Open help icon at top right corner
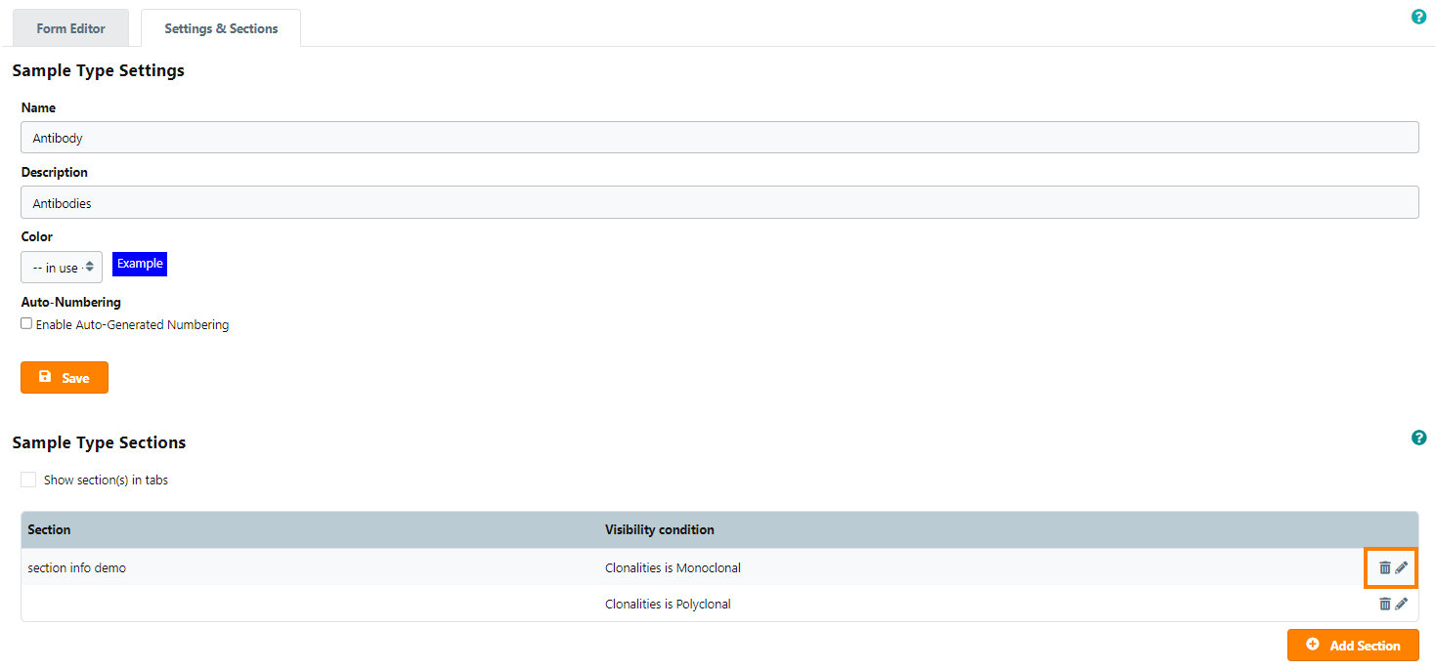1435x669 pixels. click(1418, 17)
